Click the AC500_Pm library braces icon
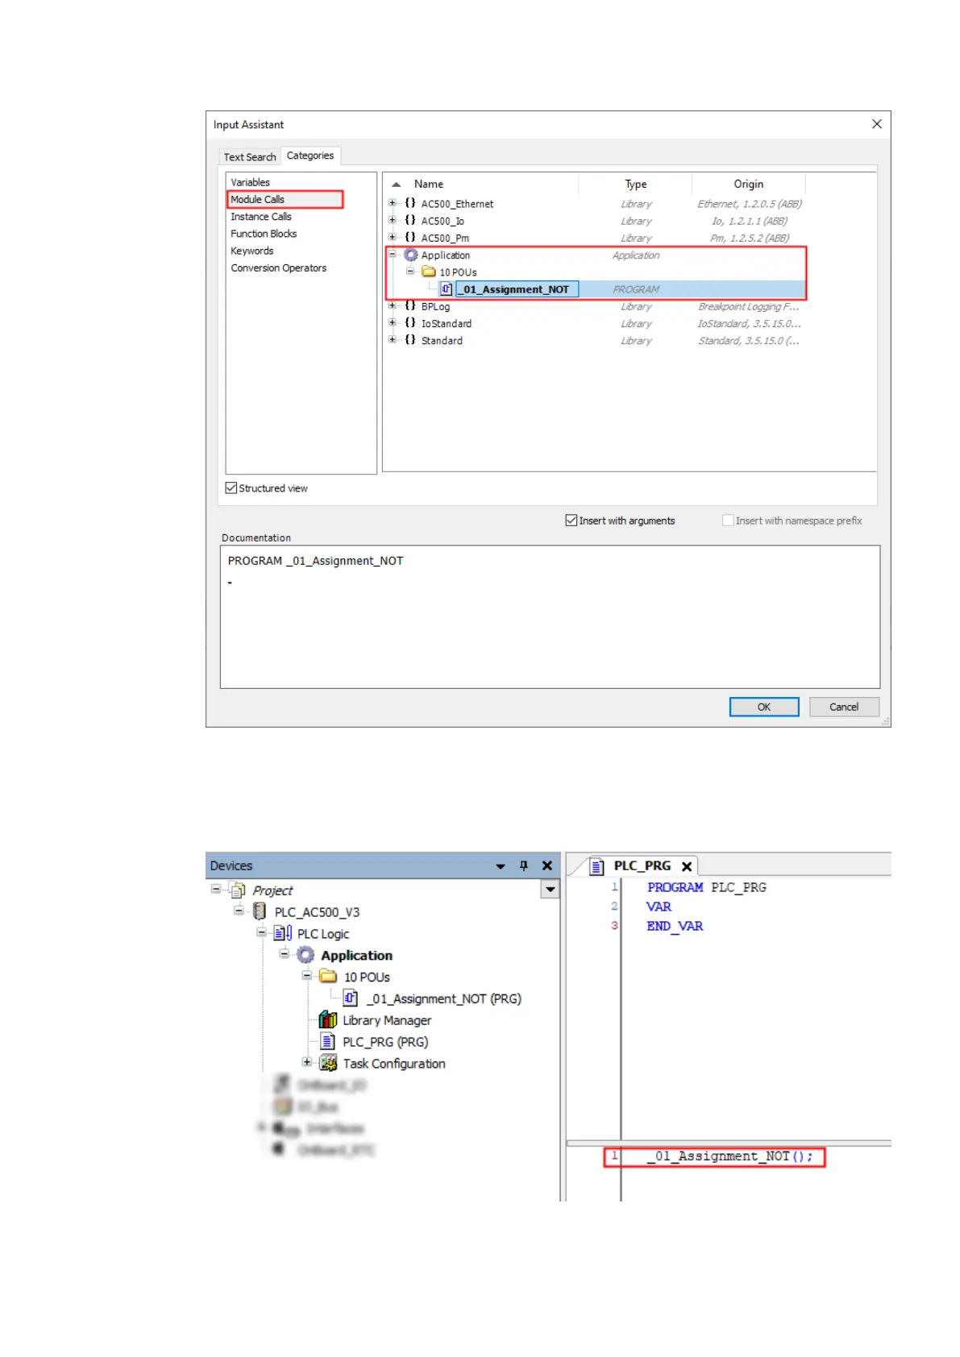Viewport: 960px width, 1357px height. click(x=410, y=237)
